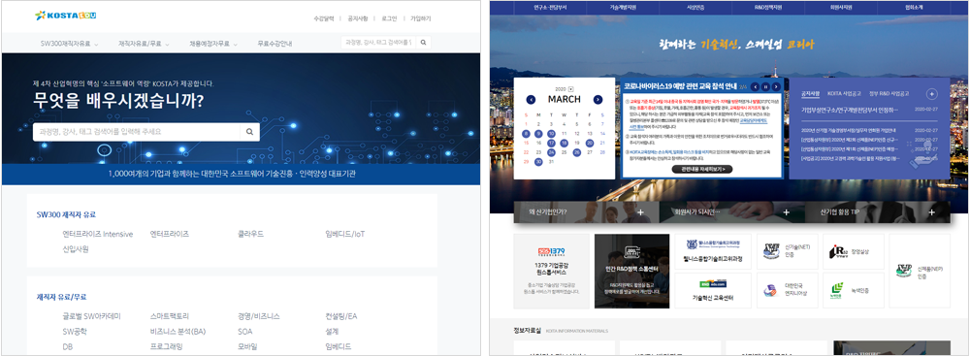Switch to the KOITA 사업공고 tab
The height and width of the screenshot is (356, 970).
(844, 93)
